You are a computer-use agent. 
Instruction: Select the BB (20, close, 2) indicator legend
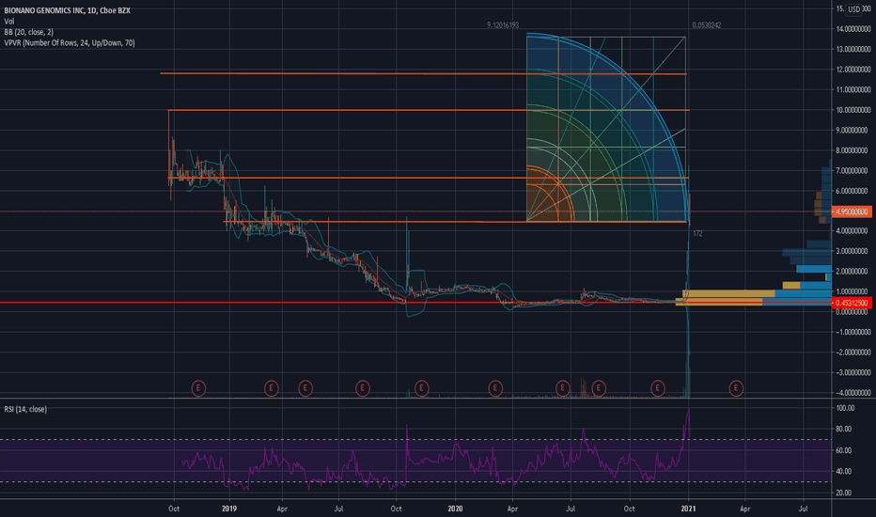pyautogui.click(x=28, y=32)
